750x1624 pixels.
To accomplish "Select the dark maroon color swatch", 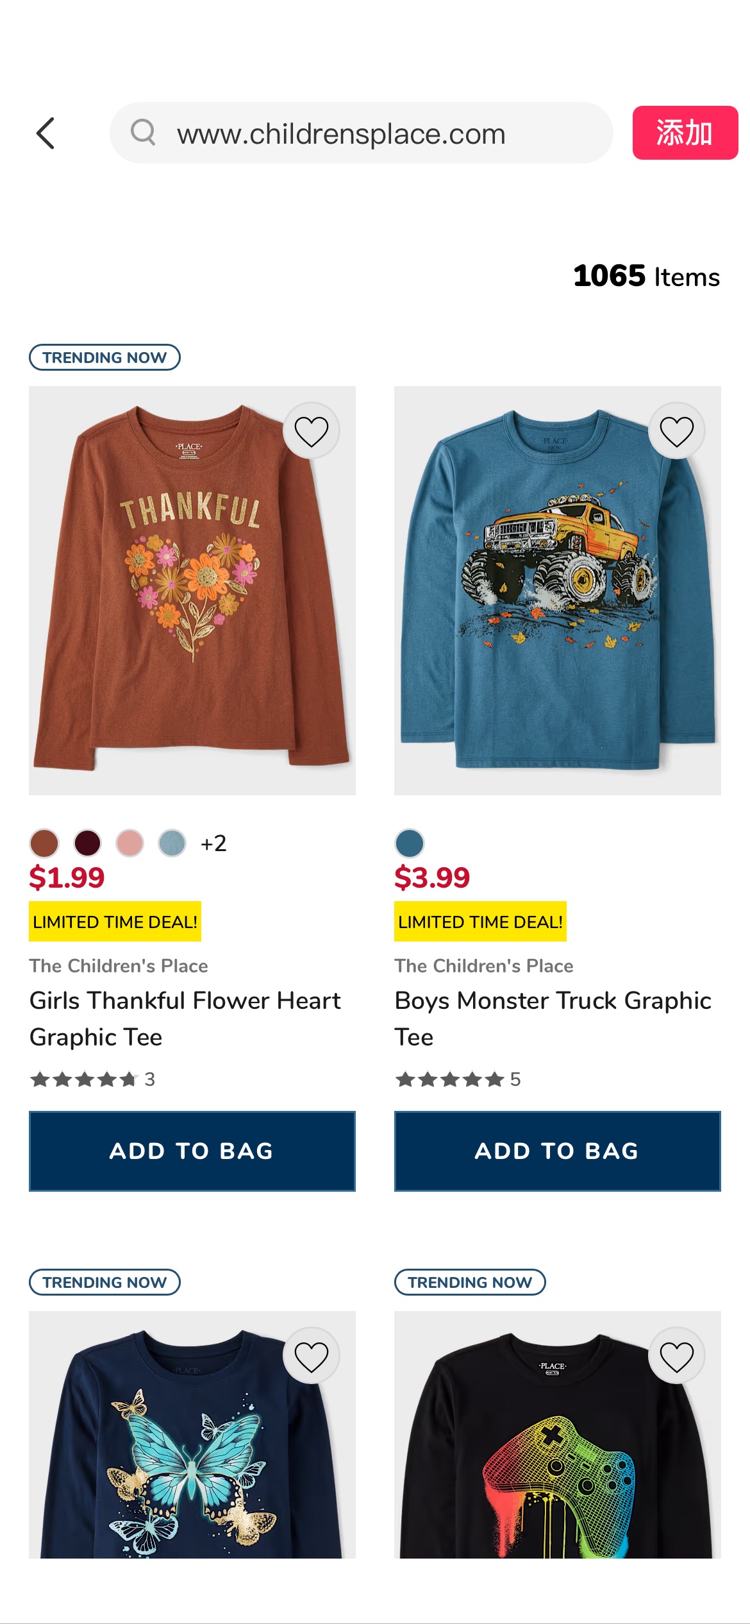I will (87, 843).
